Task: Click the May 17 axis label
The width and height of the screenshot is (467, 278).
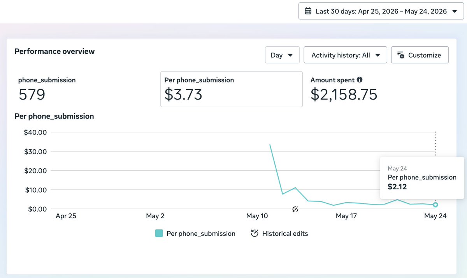Action: [346, 216]
